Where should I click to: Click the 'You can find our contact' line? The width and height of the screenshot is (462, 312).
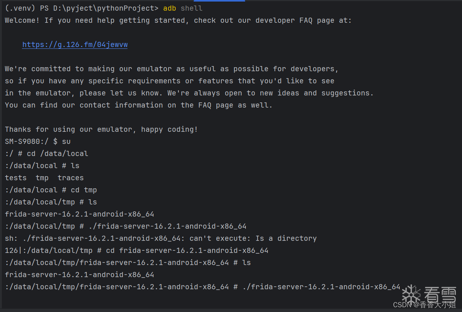(x=139, y=105)
